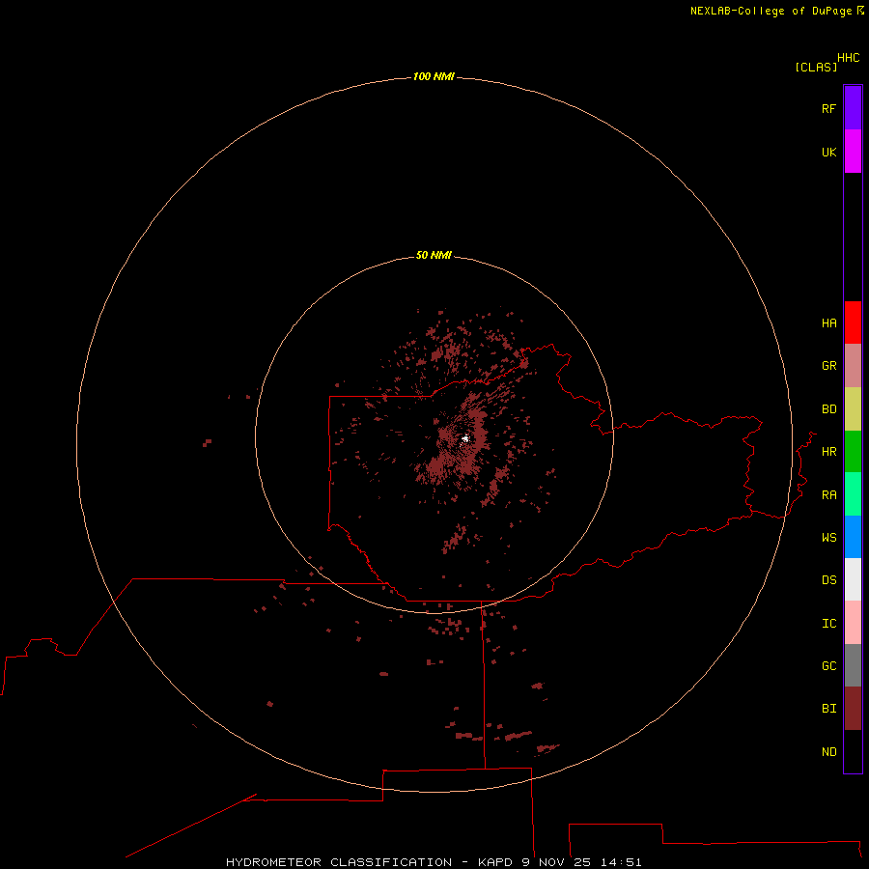Screen dimensions: 869x869
Task: Click the RF legend label
Action: [x=828, y=108]
